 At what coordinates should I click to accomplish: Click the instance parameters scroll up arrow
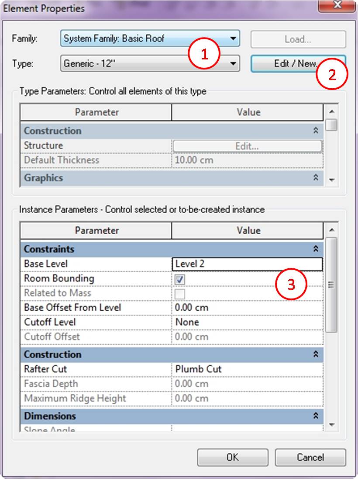tap(332, 230)
